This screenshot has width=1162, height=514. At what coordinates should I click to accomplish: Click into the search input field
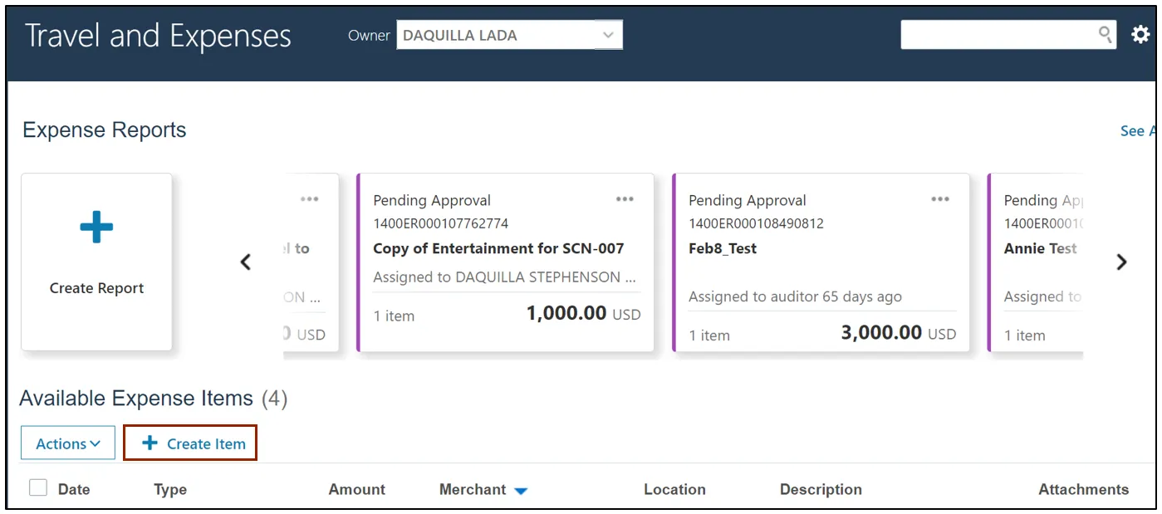click(997, 35)
